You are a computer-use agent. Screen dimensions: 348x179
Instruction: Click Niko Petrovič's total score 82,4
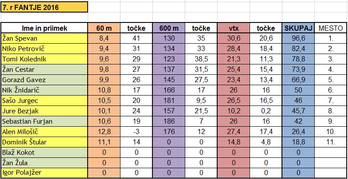(298, 49)
